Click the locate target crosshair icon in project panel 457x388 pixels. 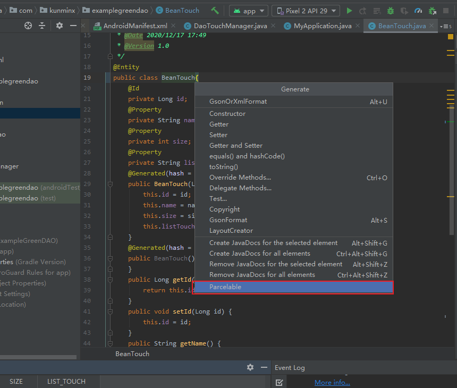pos(28,26)
